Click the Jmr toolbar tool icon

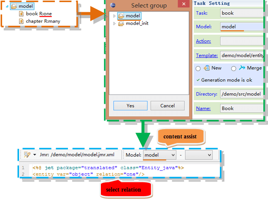point(27,155)
